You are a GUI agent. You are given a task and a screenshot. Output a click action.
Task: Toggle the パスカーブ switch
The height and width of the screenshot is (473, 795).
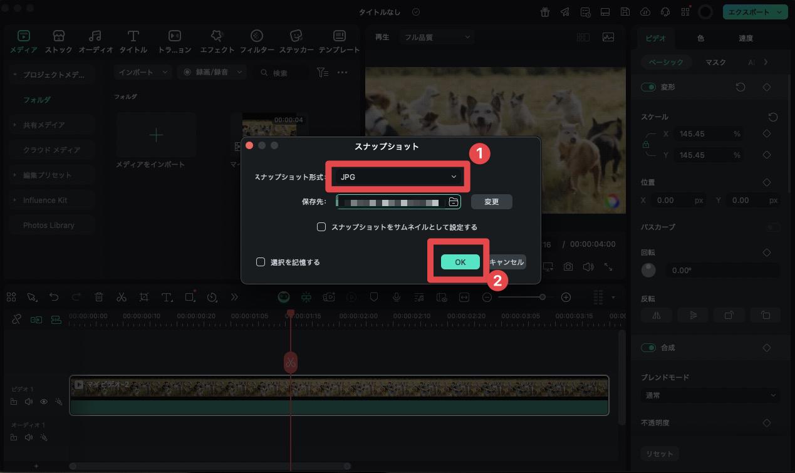[773, 227]
